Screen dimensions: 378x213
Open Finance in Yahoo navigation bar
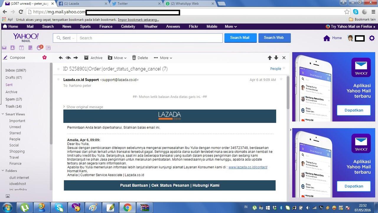click(x=106, y=26)
